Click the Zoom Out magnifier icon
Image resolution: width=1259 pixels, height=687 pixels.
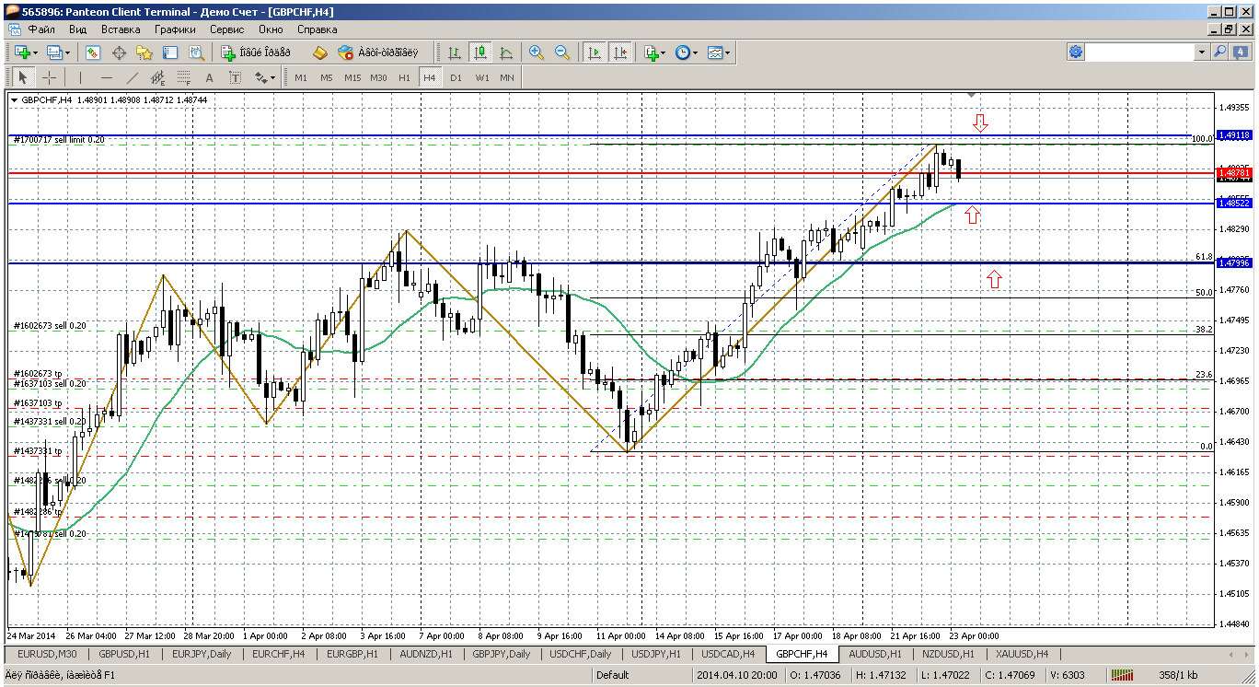tap(561, 52)
